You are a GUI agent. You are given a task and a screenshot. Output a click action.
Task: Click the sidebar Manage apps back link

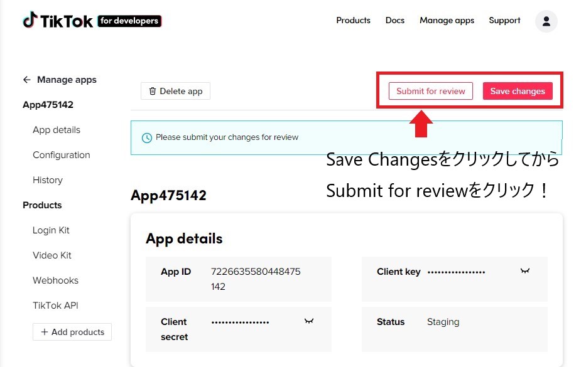(x=60, y=80)
